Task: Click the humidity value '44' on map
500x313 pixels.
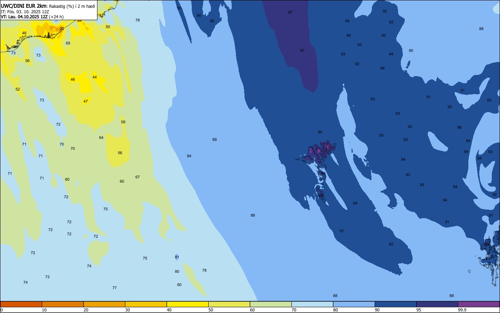Action: coord(95,77)
